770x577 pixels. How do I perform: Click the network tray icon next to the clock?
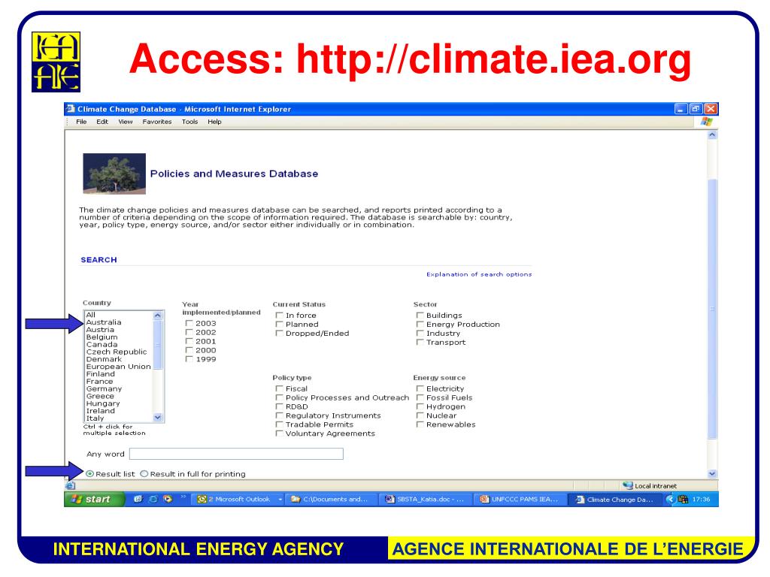[683, 499]
